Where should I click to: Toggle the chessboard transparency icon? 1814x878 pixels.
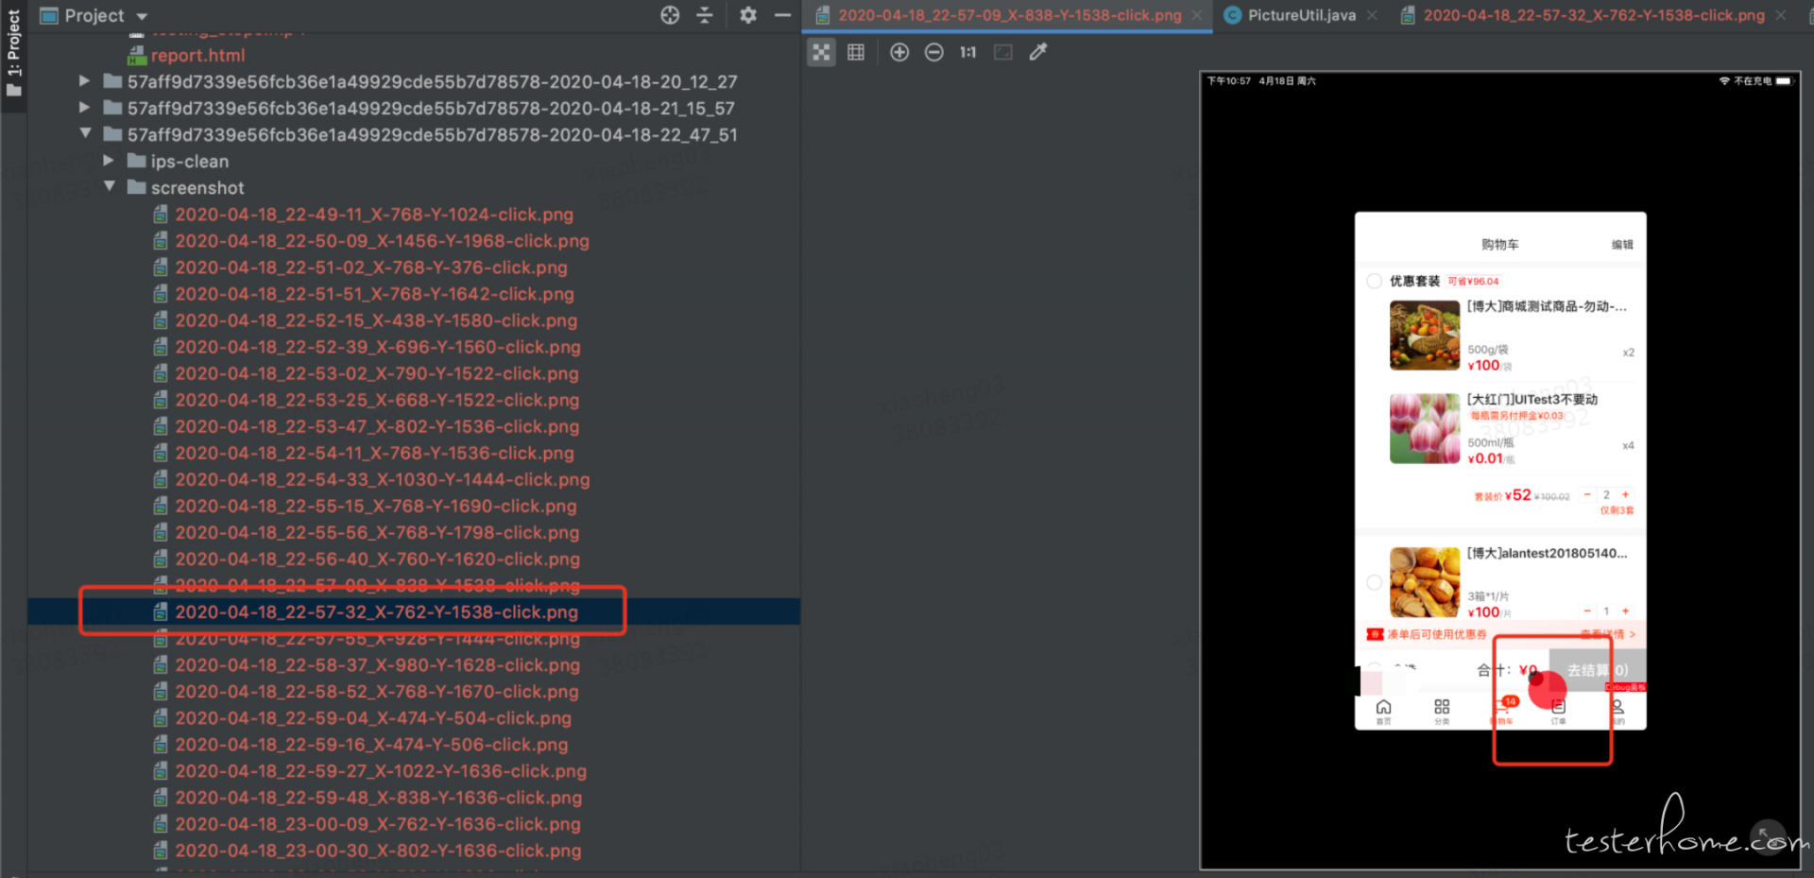pos(821,52)
